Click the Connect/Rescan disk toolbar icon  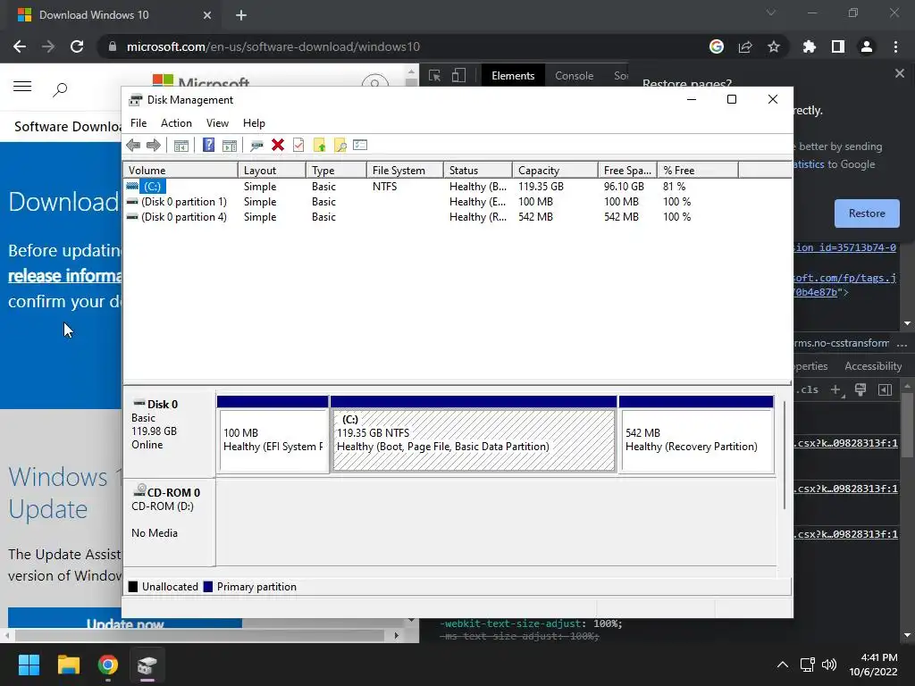256,146
